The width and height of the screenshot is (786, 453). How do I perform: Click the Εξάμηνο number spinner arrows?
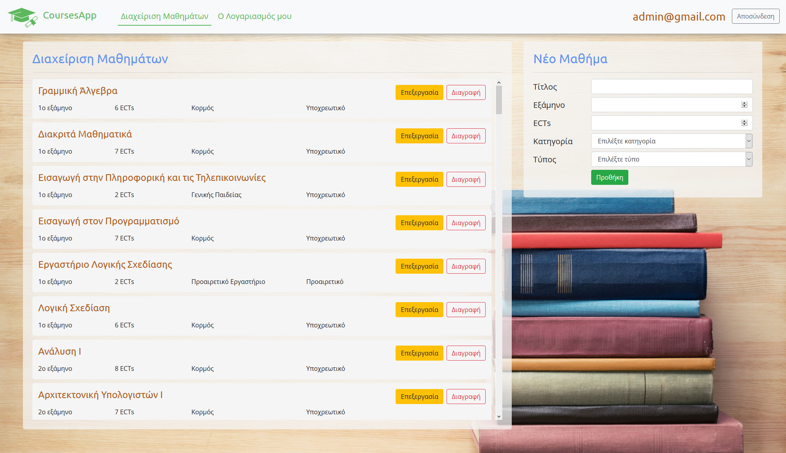coord(744,105)
